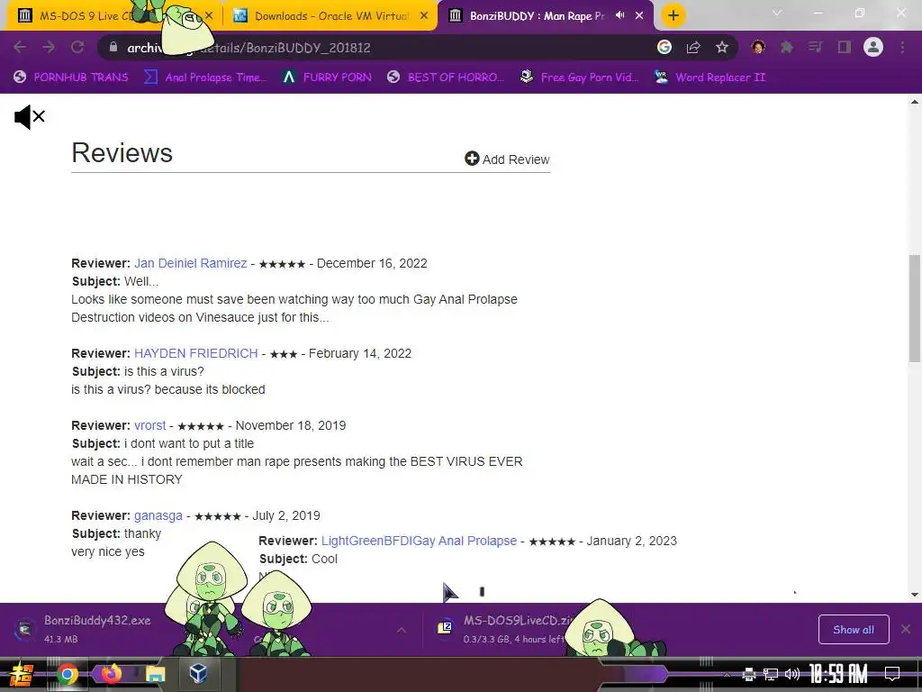
Task: Click the printer icon in system tray
Action: click(748, 674)
